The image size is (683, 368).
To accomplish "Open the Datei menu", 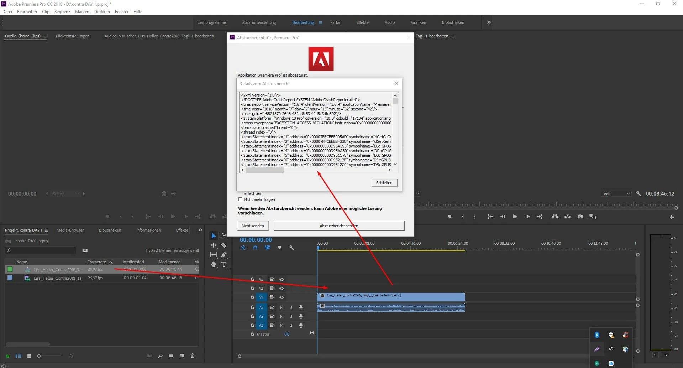I will point(7,12).
